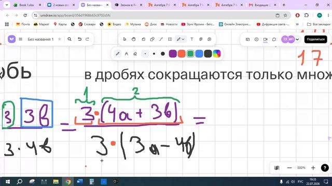Viewport: 332px width, 186px height.
Task: Select the text tool
Action: (192, 39)
